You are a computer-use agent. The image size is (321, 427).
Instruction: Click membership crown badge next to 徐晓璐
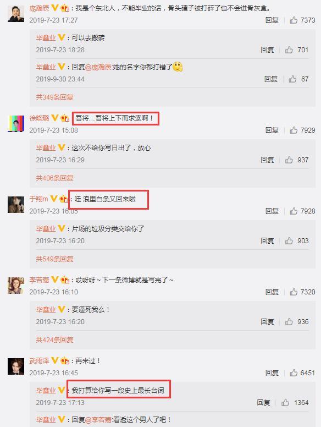(65, 118)
